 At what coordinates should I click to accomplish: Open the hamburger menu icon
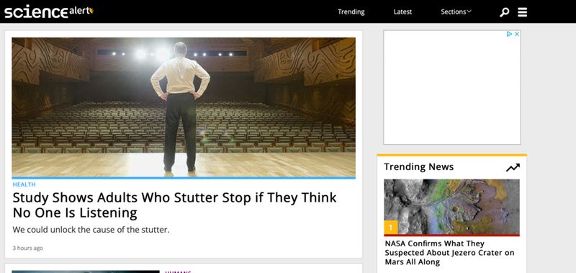tap(523, 12)
